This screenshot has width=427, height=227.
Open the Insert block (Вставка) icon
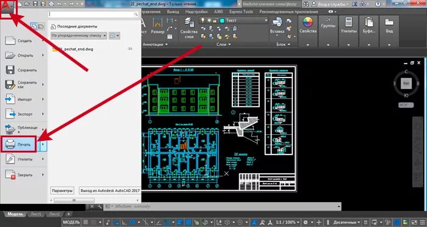coord(277,25)
